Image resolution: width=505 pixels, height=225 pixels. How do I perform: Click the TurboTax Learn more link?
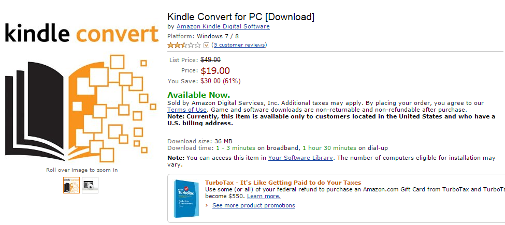coord(264,196)
